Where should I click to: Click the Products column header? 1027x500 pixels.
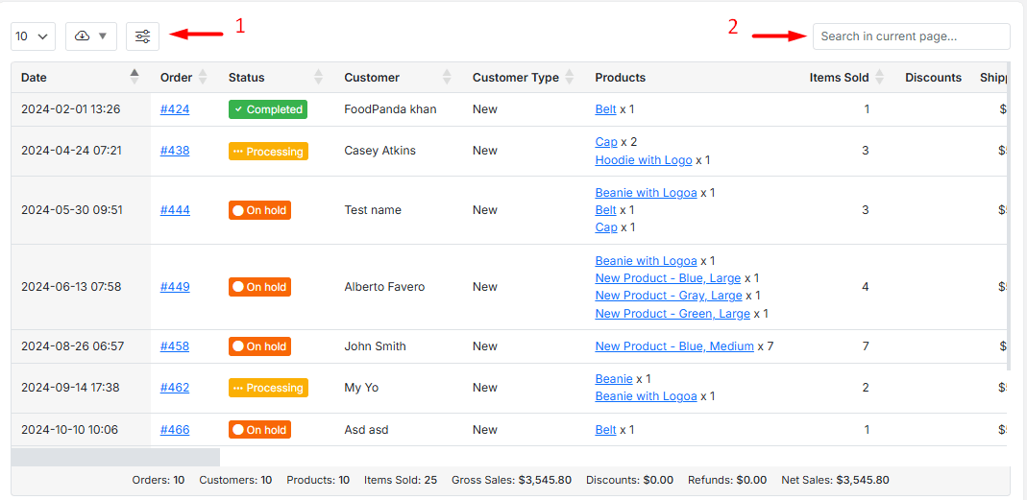620,78
